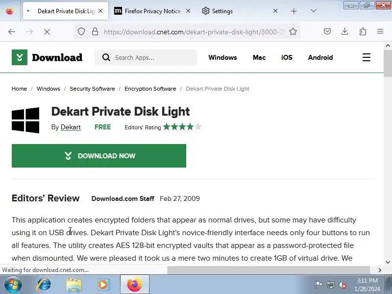Image resolution: width=392 pixels, height=294 pixels.
Task: Open Windows Explorer from taskbar
Action: pos(74,285)
